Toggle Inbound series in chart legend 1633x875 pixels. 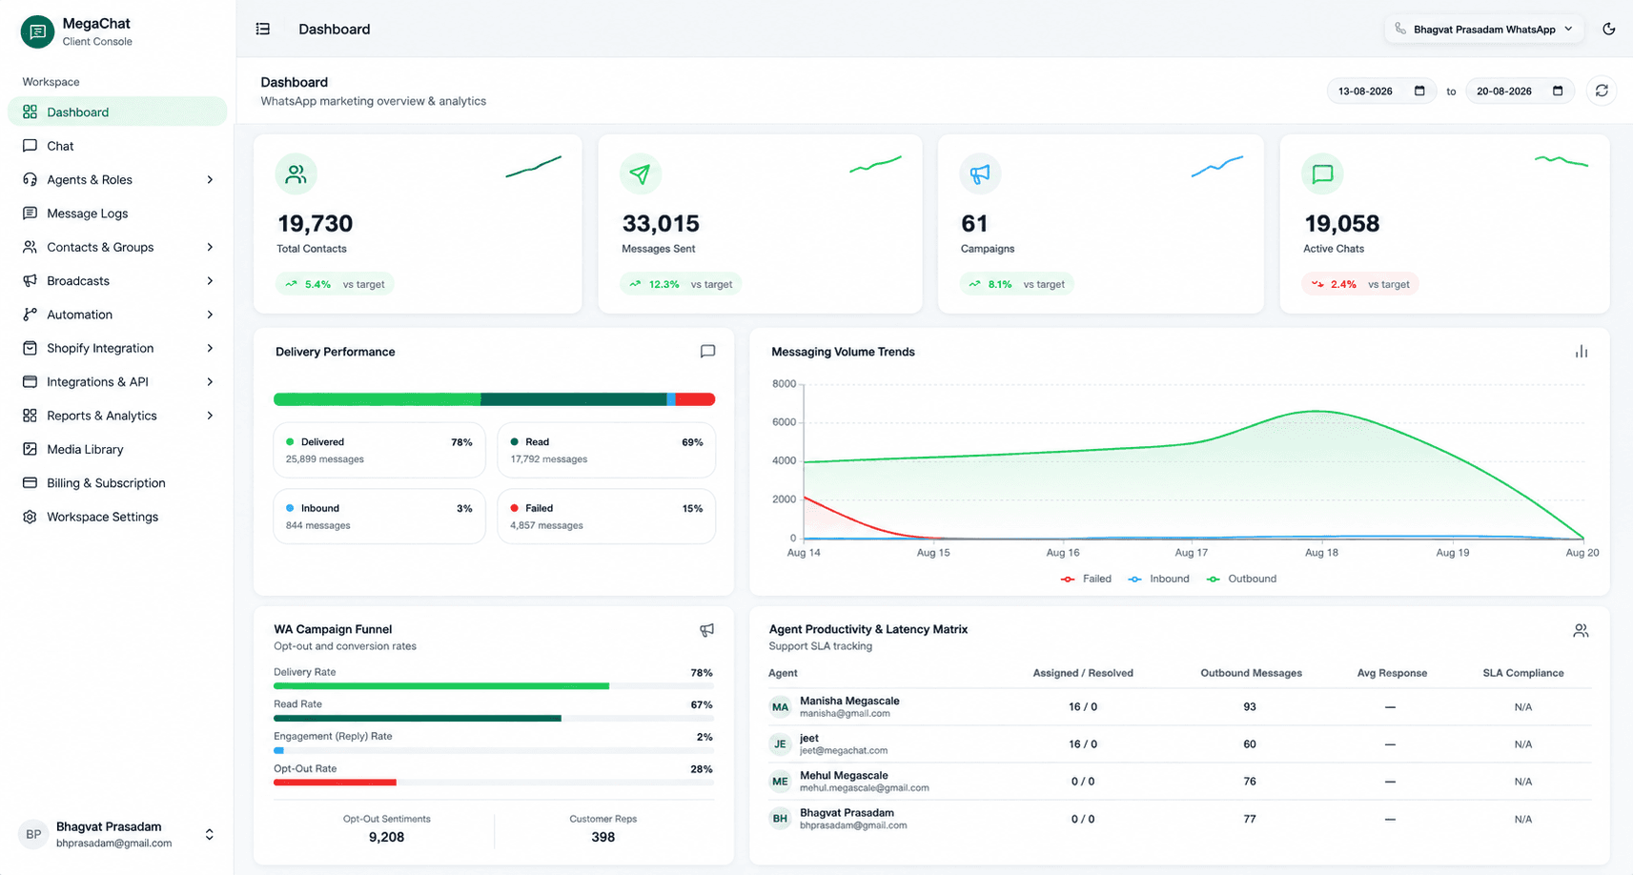click(1158, 579)
